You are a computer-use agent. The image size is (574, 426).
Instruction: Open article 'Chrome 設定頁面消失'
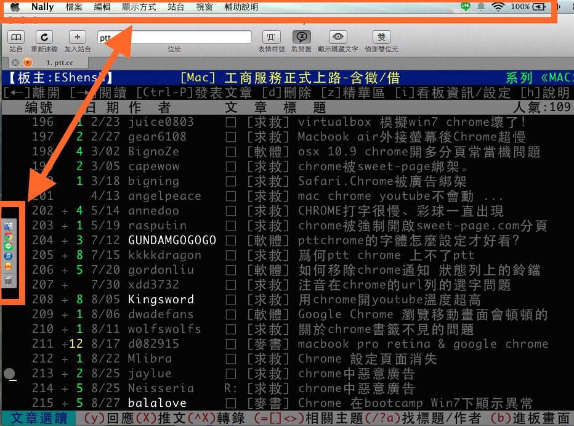click(368, 359)
